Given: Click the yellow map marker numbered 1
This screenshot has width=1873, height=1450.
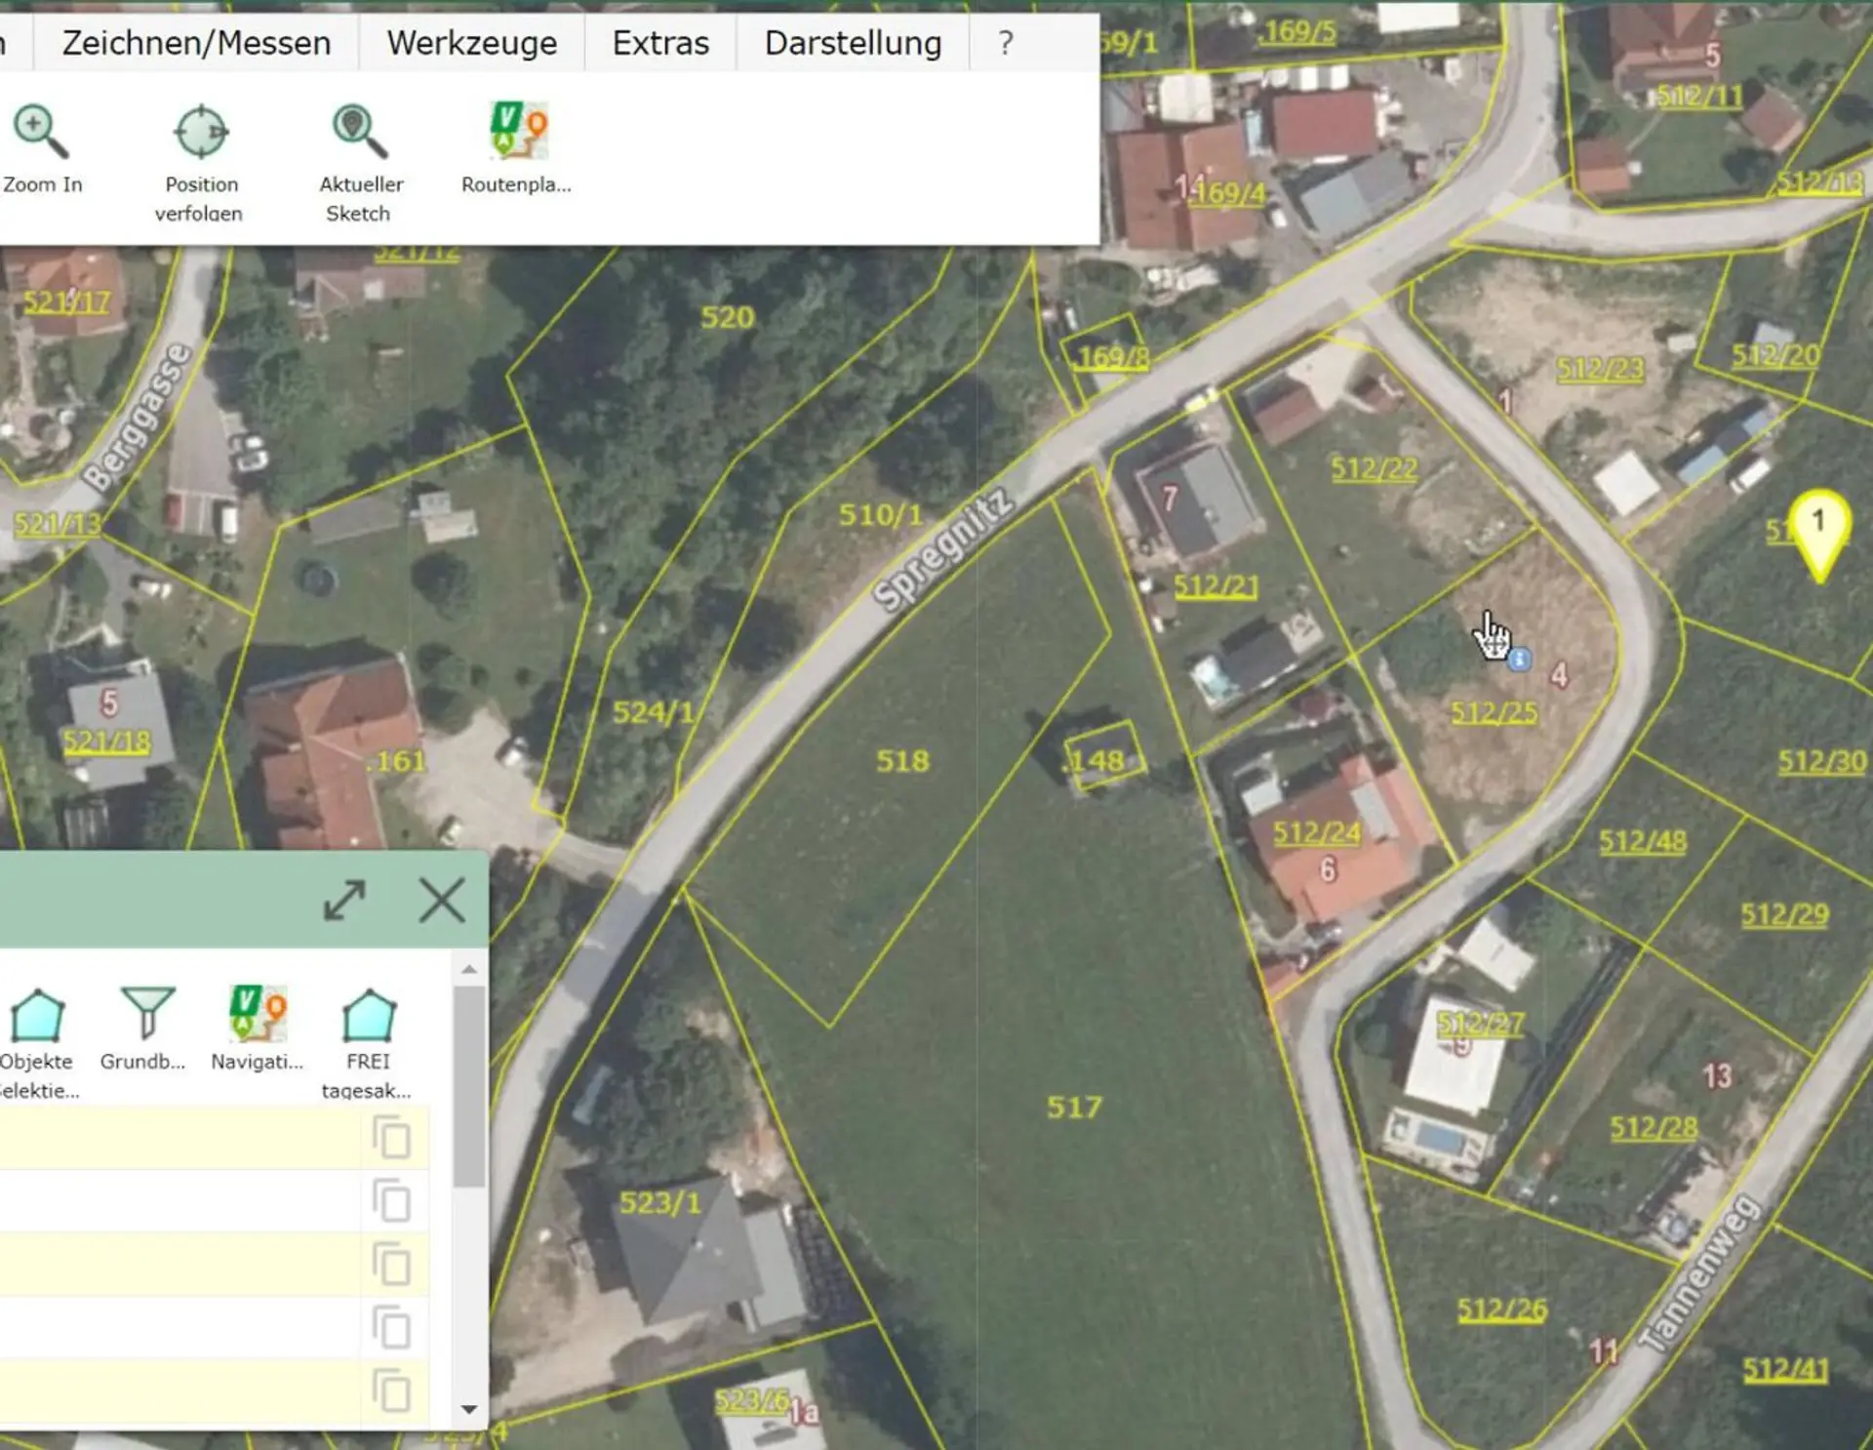Looking at the screenshot, I should (1818, 527).
